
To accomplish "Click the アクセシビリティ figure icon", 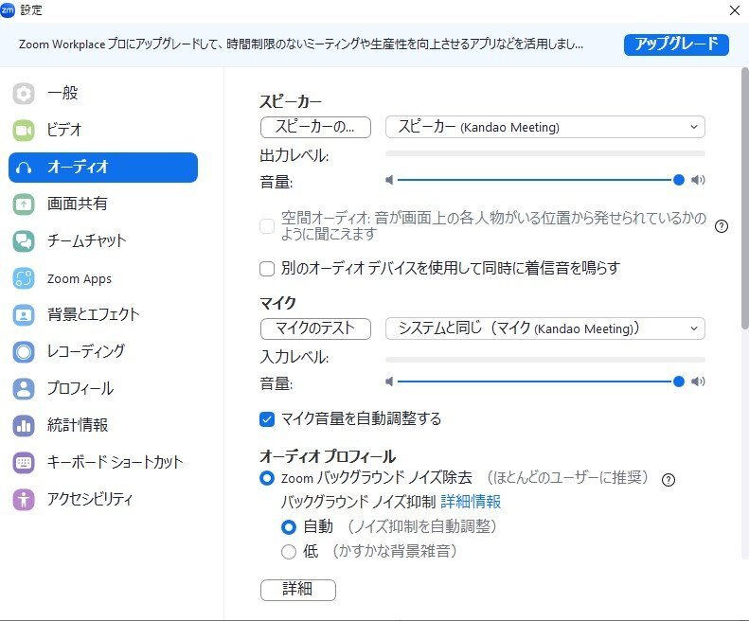I will click(x=24, y=500).
